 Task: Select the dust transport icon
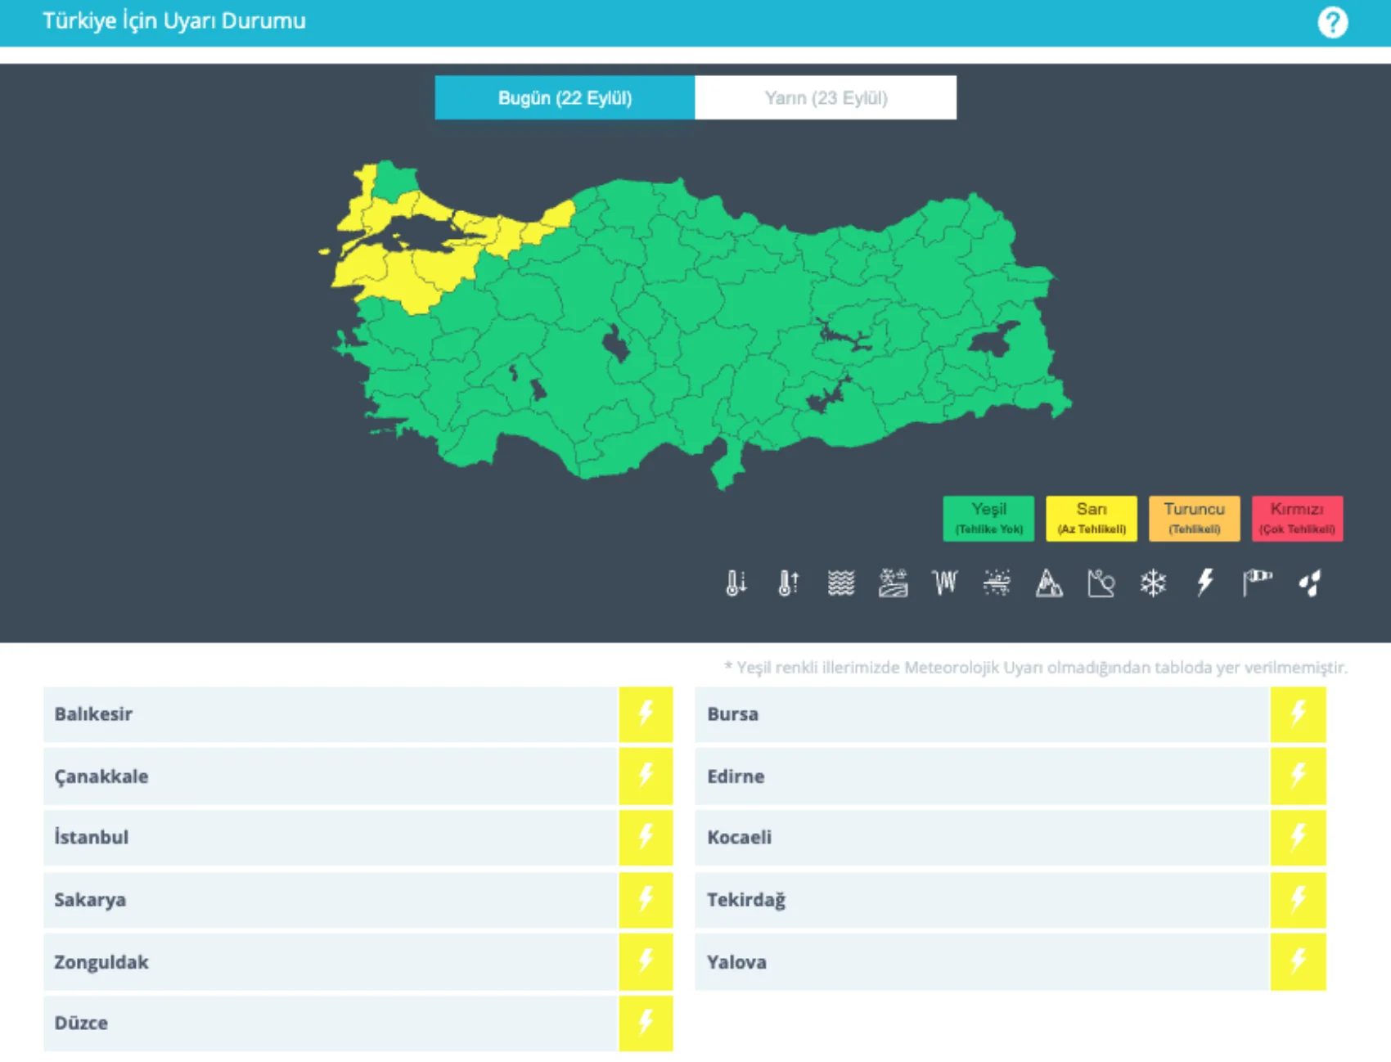(x=997, y=583)
